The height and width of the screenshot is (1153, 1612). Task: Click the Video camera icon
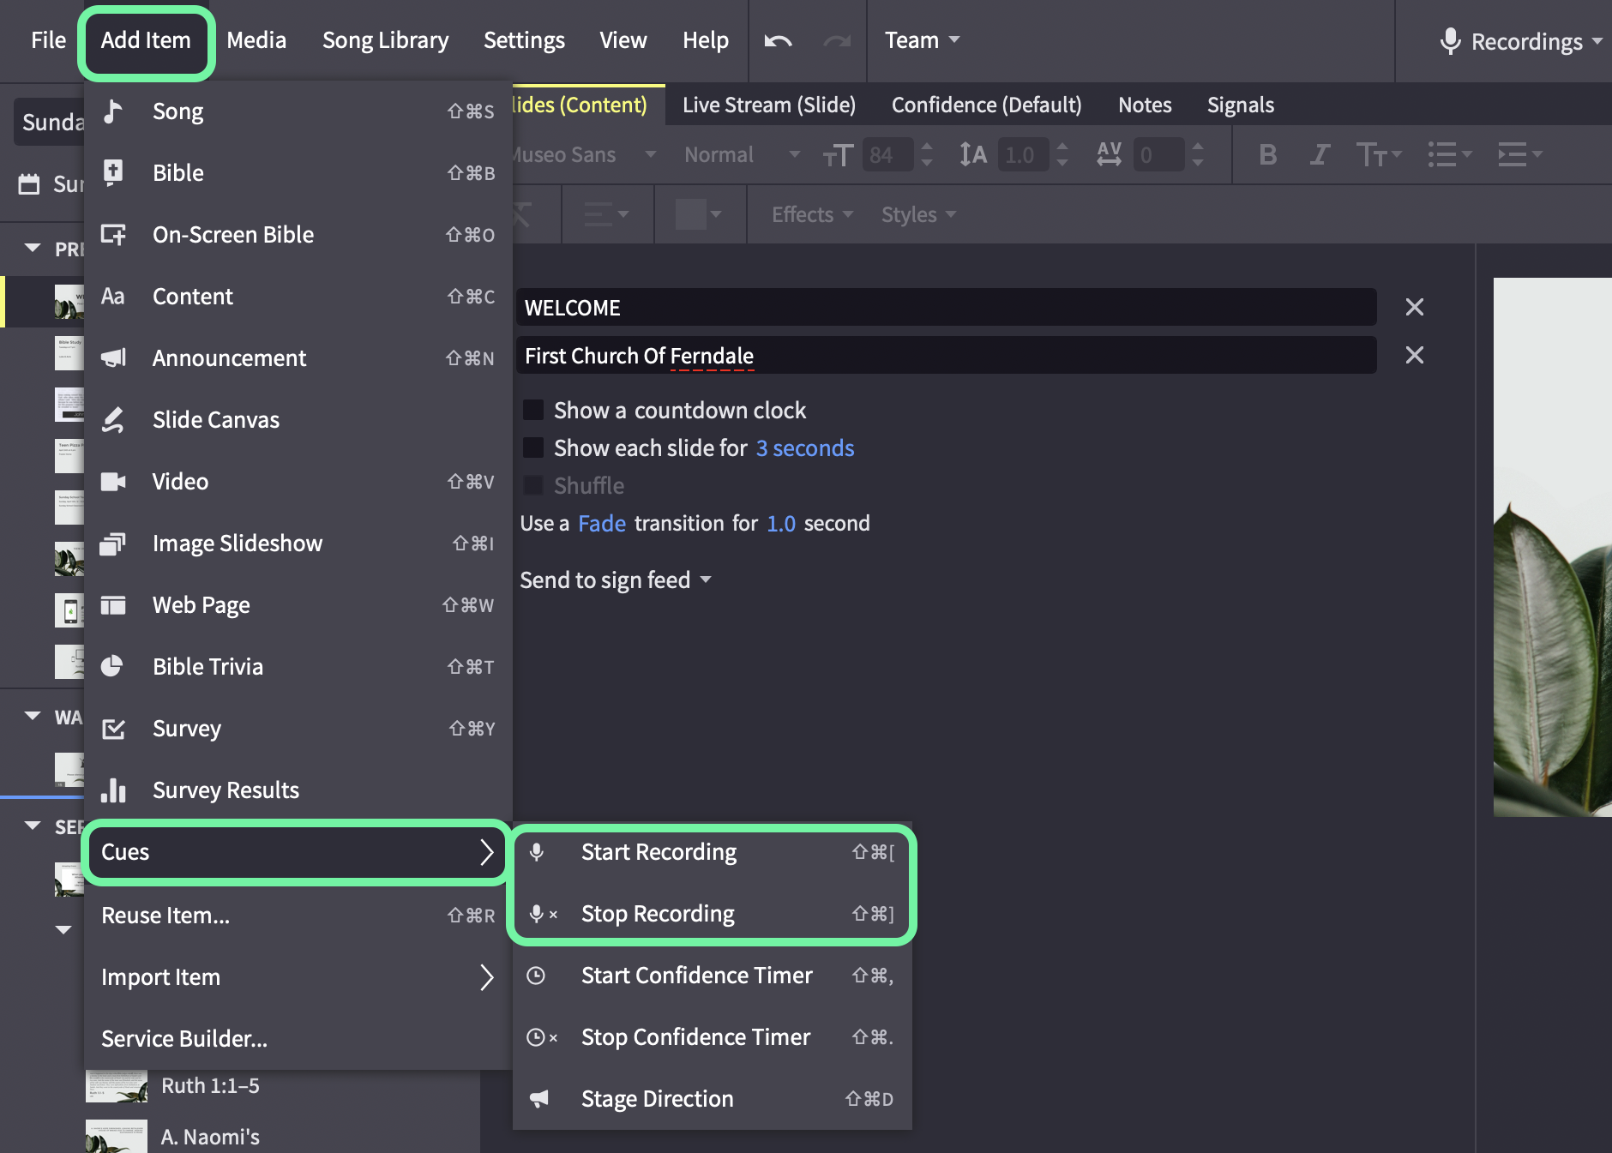coord(113,482)
